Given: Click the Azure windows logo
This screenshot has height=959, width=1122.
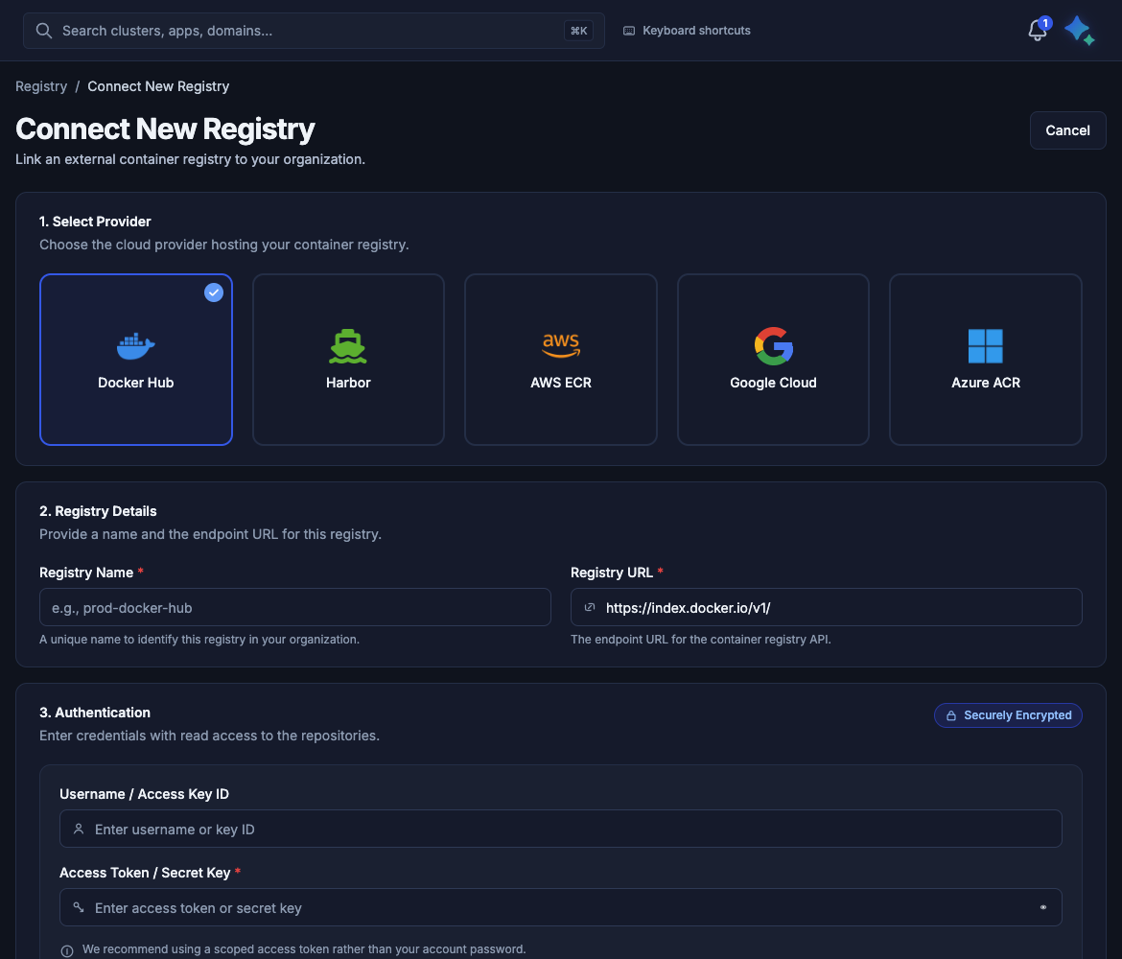Looking at the screenshot, I should click(x=985, y=346).
